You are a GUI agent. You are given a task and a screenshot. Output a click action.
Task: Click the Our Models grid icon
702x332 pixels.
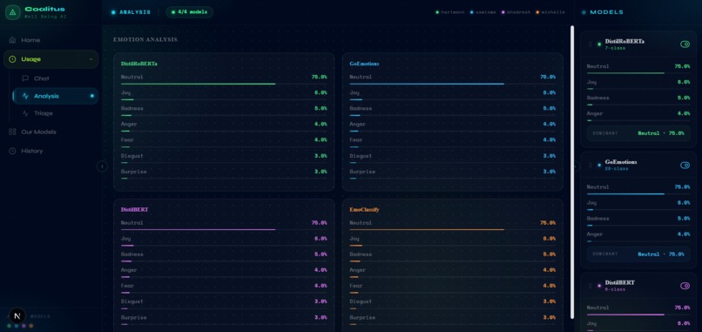(12, 132)
